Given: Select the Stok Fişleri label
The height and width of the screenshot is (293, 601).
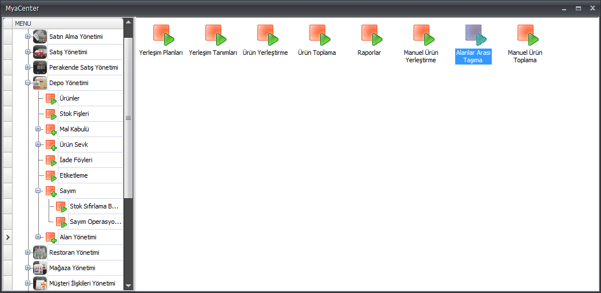Looking at the screenshot, I should (x=74, y=114).
